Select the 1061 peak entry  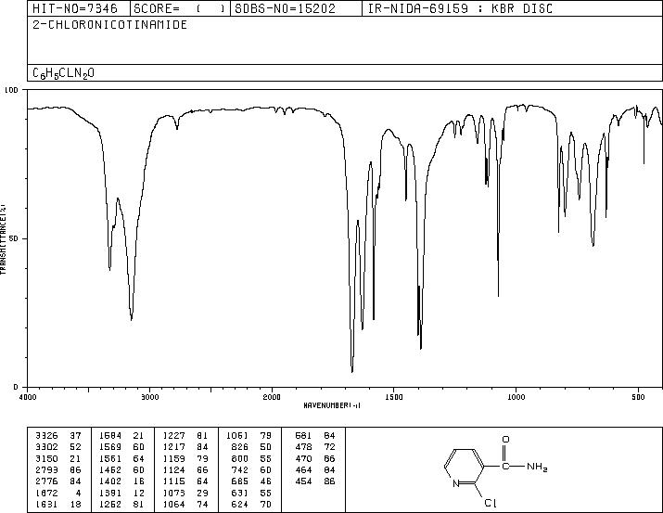point(249,436)
